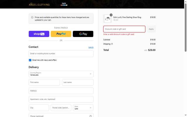Image resolution: width=187 pixels, height=117 pixels.
Task: Click the scrollbar down arrow
Action: (186, 115)
